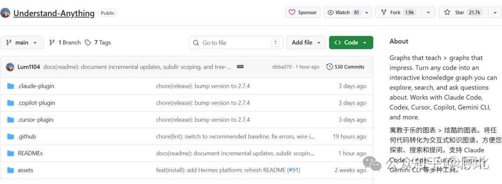Open latest commit message docs(readme) in header
The width and height of the screenshot is (502, 184).
pyautogui.click(x=137, y=67)
